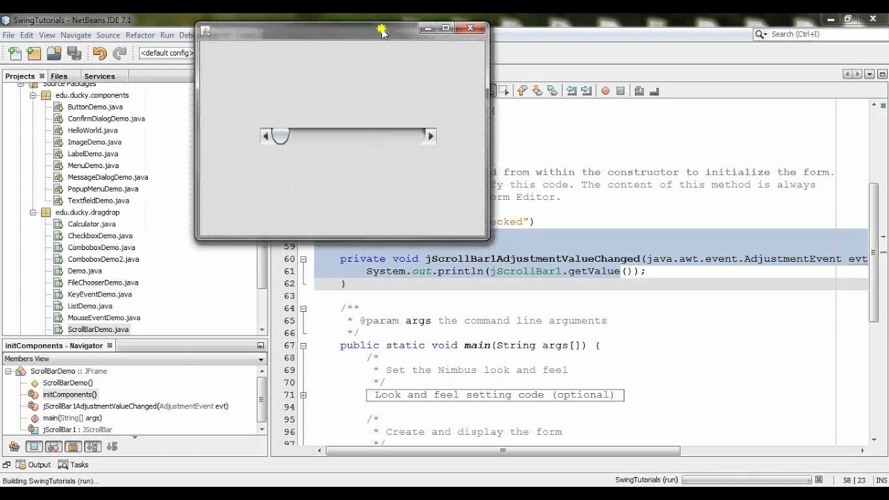
Task: Select jScrollBar1 : JScrollBar field in Navigator
Action: [x=77, y=430]
